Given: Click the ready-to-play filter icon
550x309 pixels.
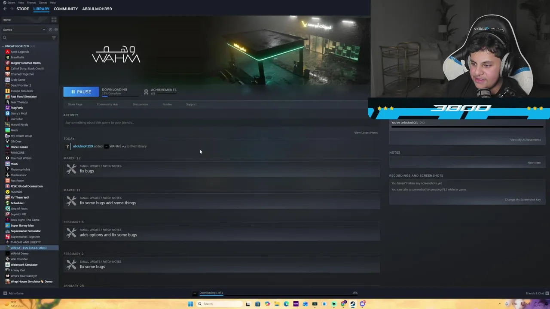Looking at the screenshot, I should point(56,30).
